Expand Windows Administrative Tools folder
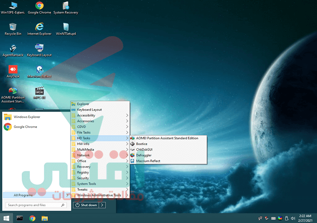 100,195
